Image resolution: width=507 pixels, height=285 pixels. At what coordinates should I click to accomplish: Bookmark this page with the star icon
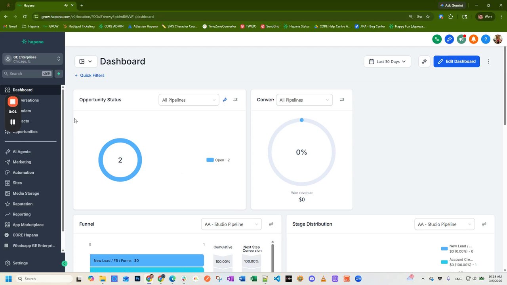click(428, 17)
